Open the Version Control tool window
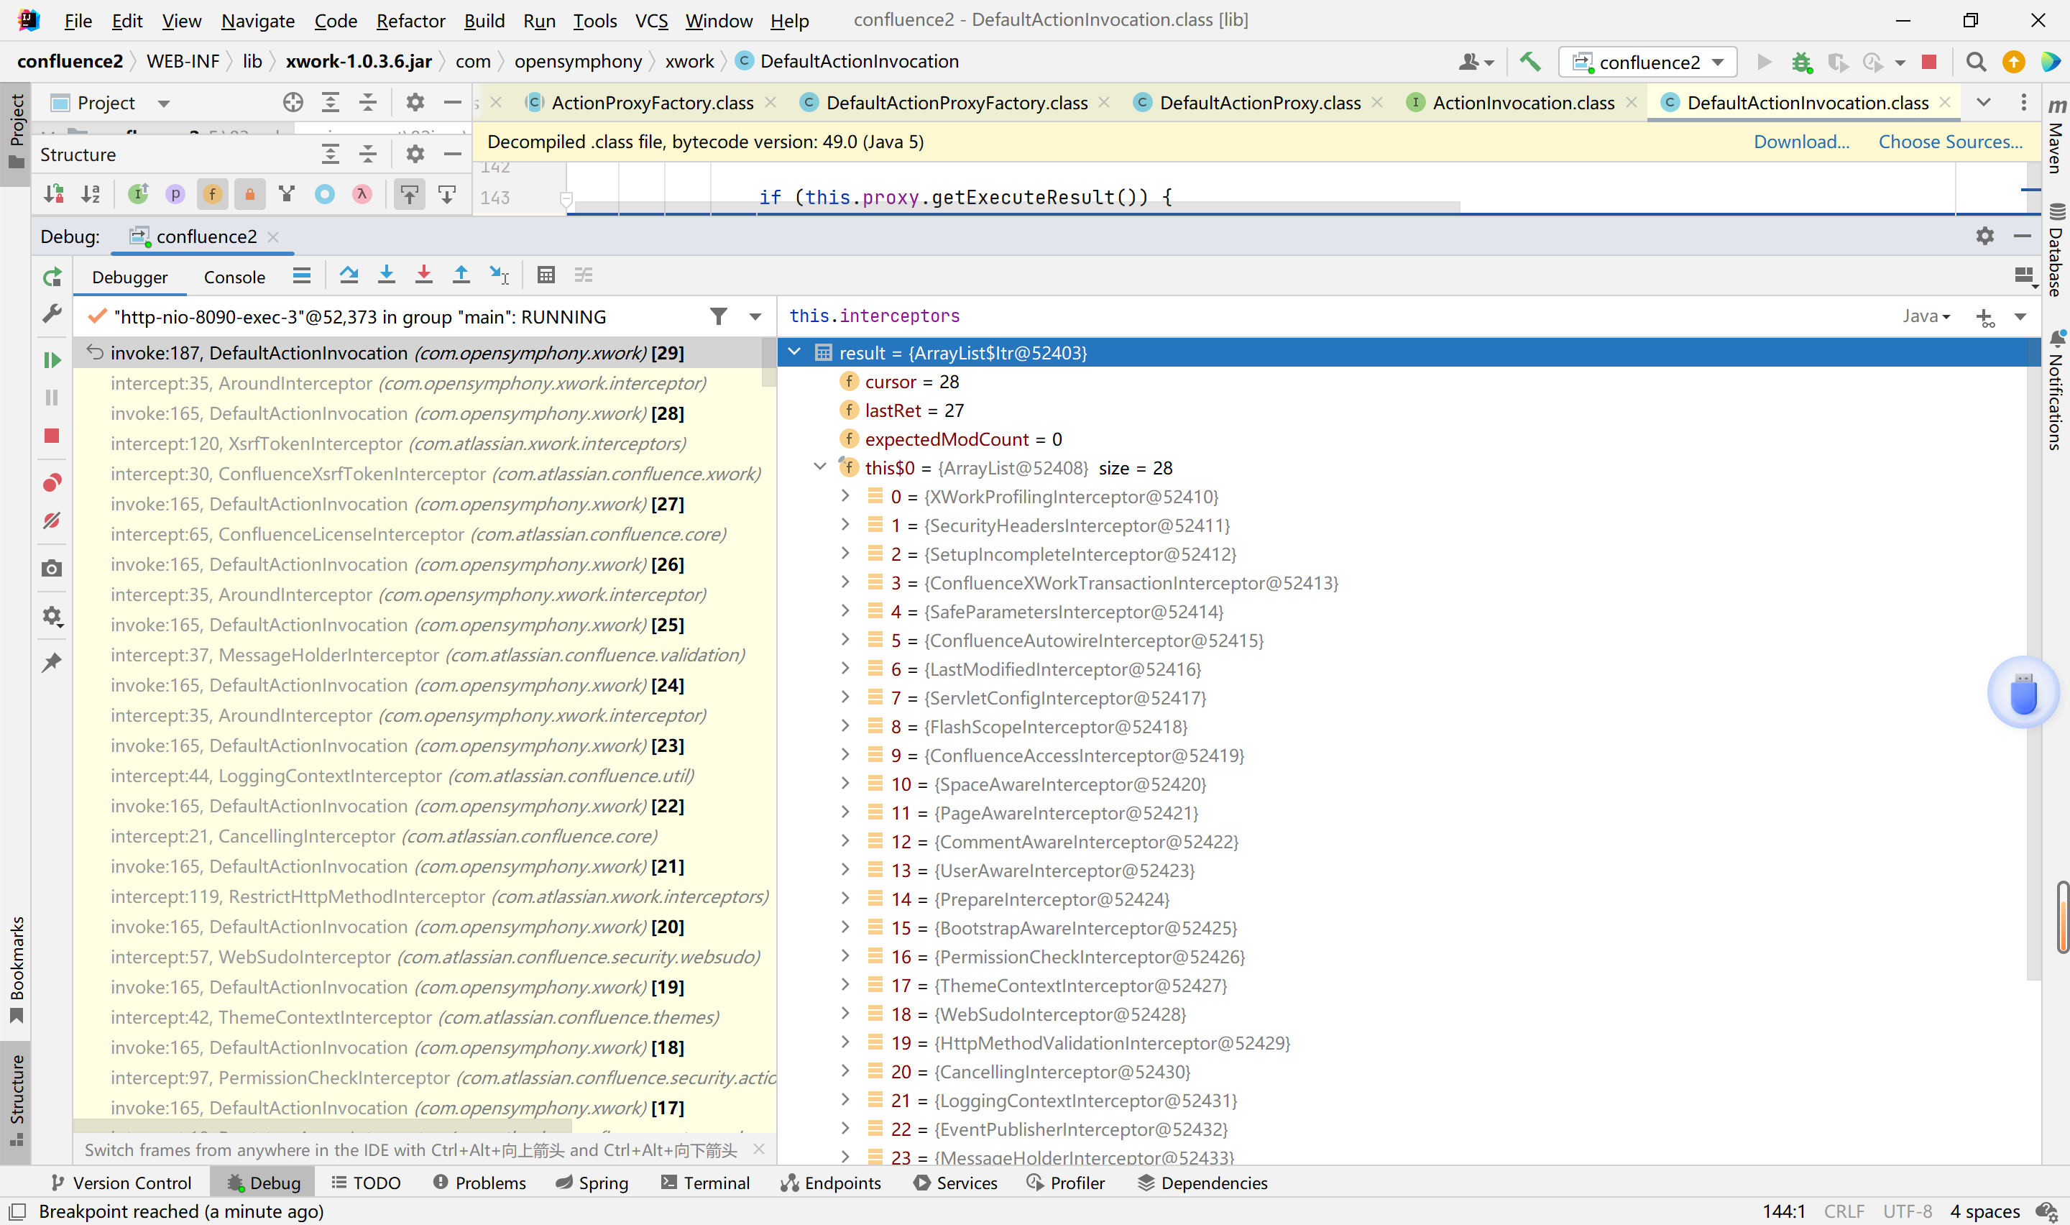2070x1225 pixels. coord(121,1183)
